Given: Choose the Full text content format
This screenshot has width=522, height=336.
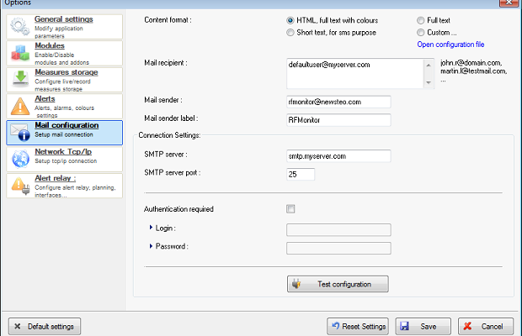Looking at the screenshot, I should 421,20.
